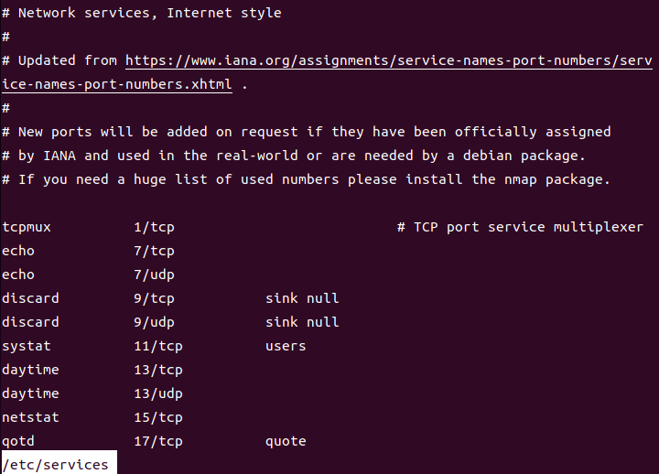
Task: Open the iana.org service-names URL link
Action: 389,61
